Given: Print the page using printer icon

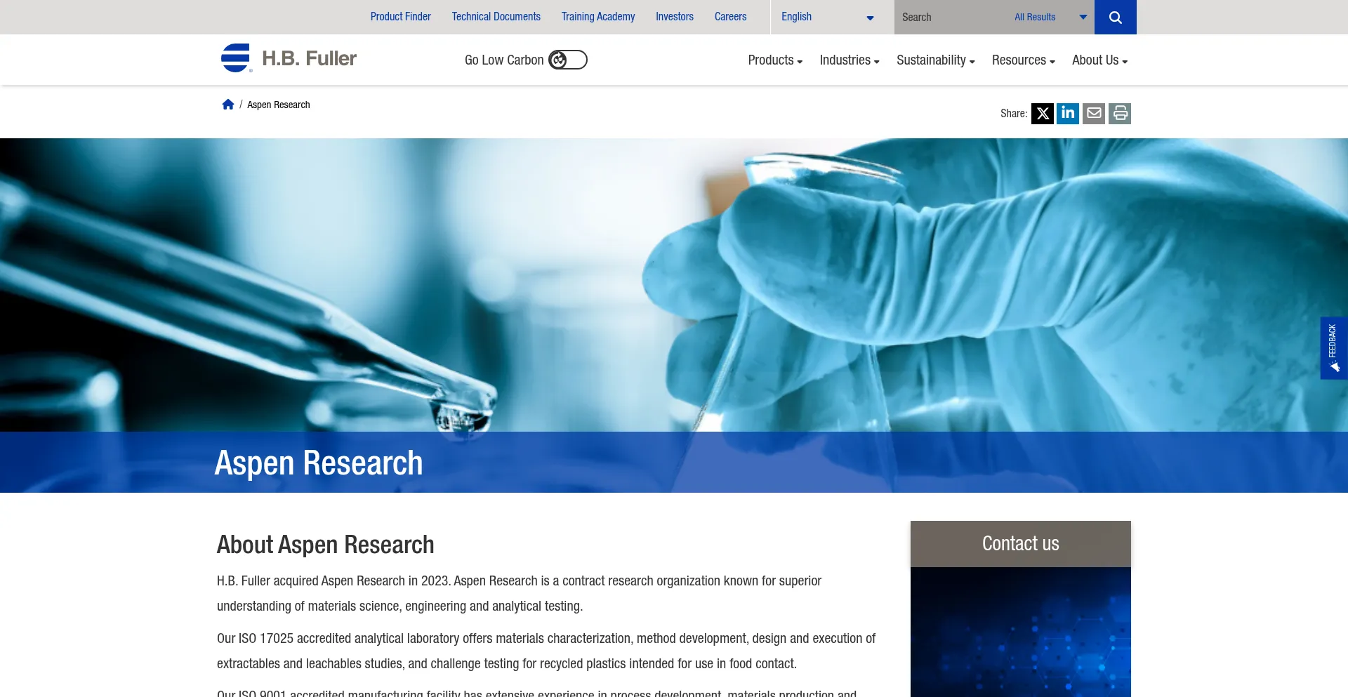Looking at the screenshot, I should pyautogui.click(x=1119, y=113).
